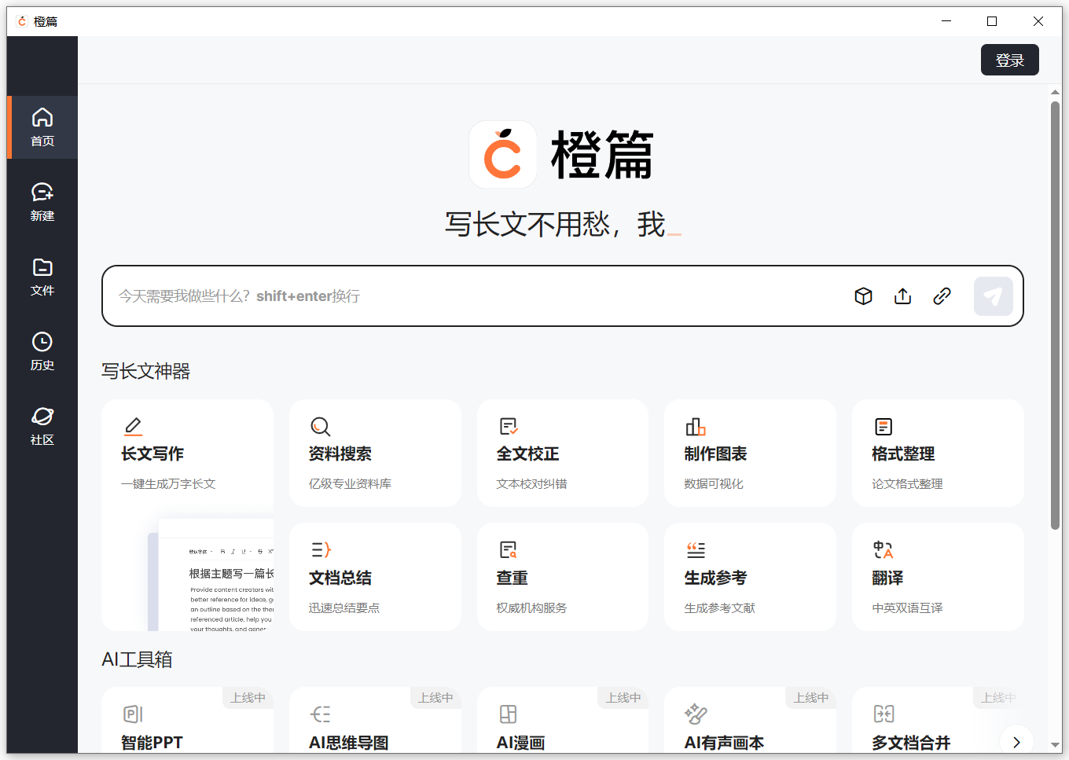The image size is (1069, 760).
Task: Click the 格式整理 document format icon
Action: [x=883, y=426]
